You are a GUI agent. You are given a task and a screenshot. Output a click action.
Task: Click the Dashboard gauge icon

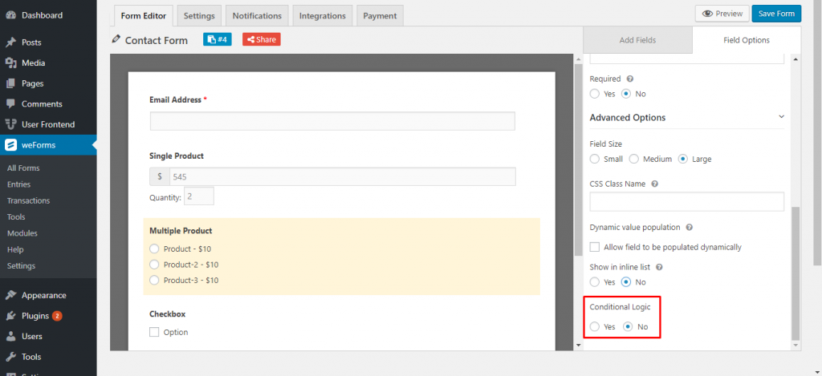(x=10, y=15)
